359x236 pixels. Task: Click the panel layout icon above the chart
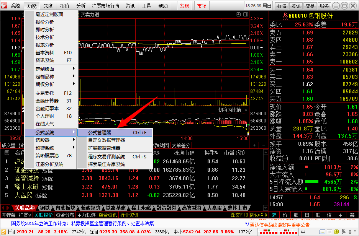coord(246,15)
